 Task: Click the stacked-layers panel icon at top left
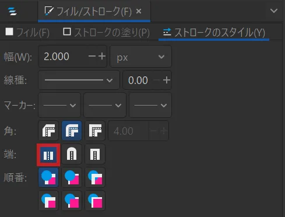click(12, 11)
